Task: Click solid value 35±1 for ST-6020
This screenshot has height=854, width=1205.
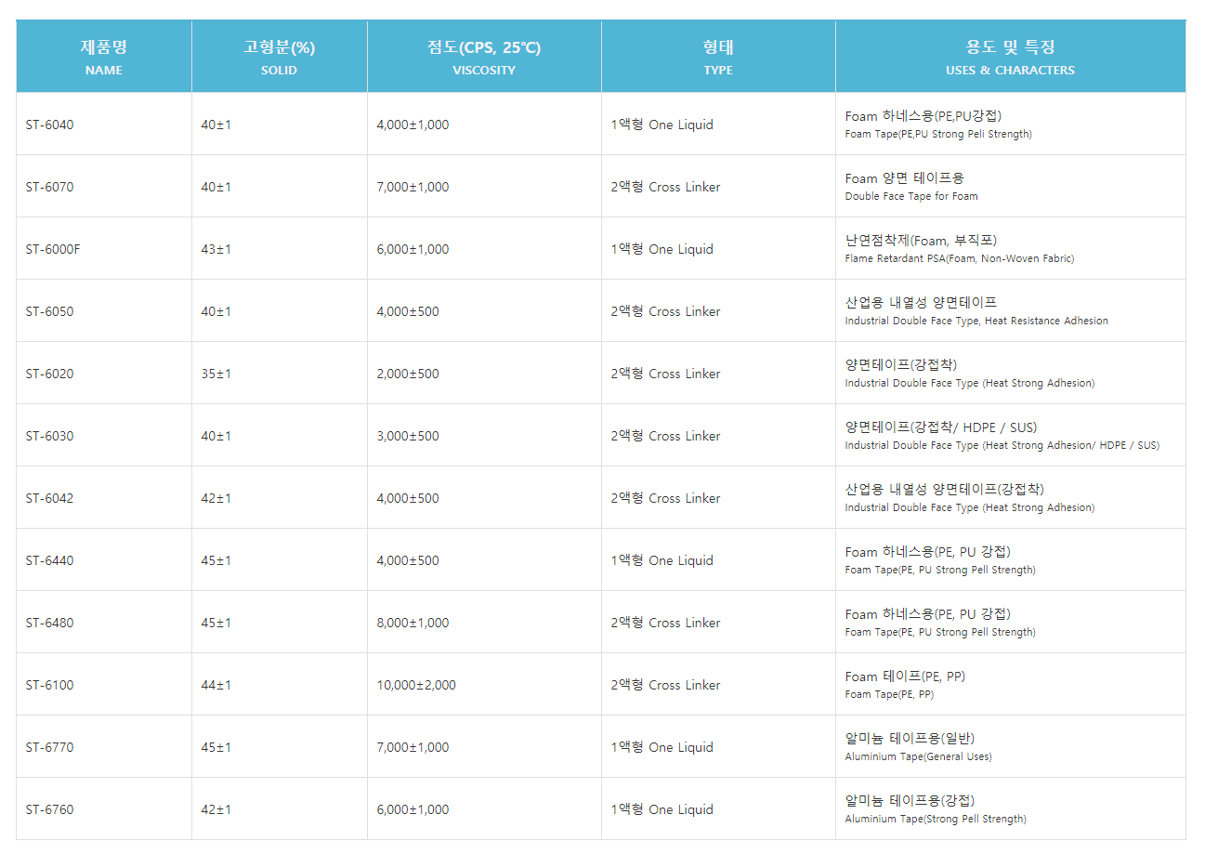Action: coord(216,374)
